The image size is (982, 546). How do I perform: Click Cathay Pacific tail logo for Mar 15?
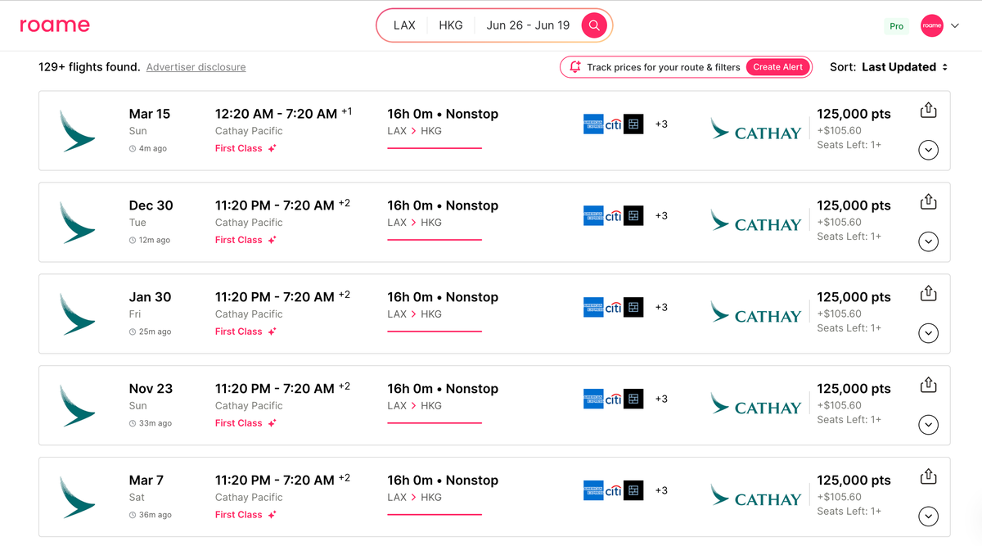(x=77, y=131)
